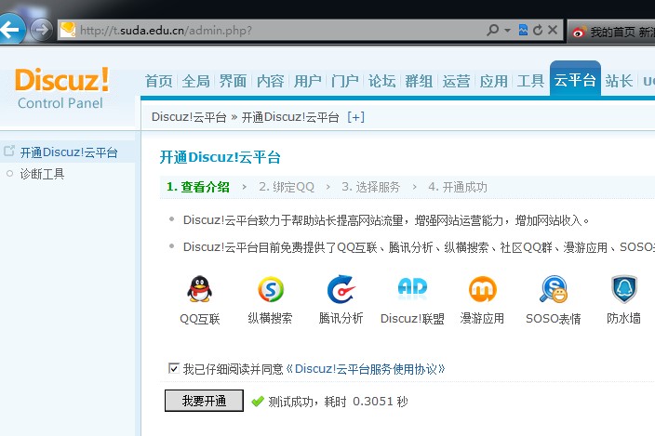The height and width of the screenshot is (436, 655).
Task: Click the 纵横搜索 label
Action: [270, 318]
